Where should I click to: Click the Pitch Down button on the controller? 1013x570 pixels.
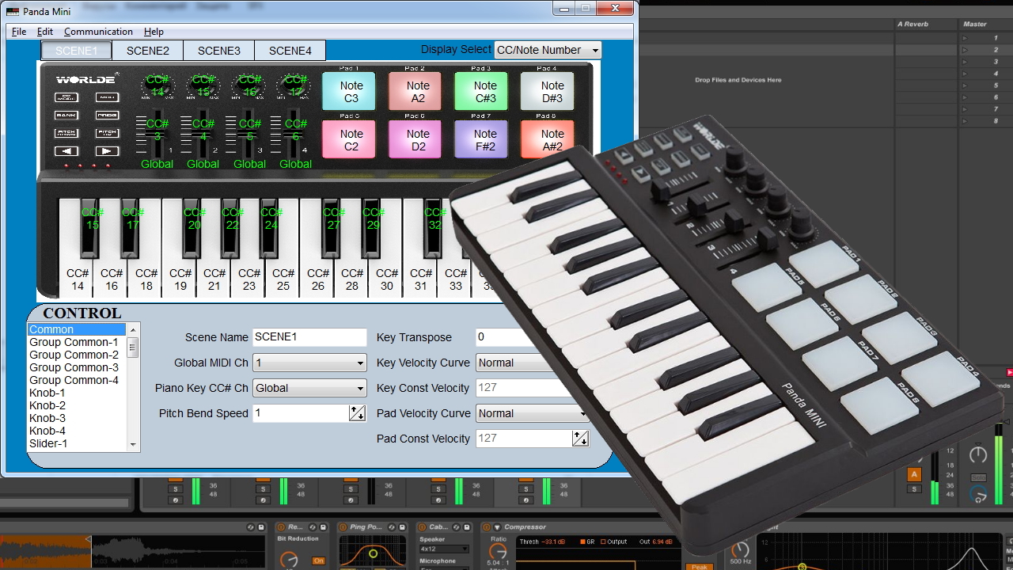[x=66, y=133]
